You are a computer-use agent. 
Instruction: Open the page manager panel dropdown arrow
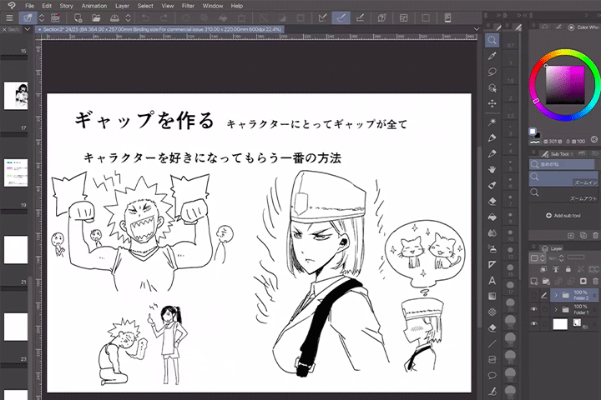pos(28,29)
